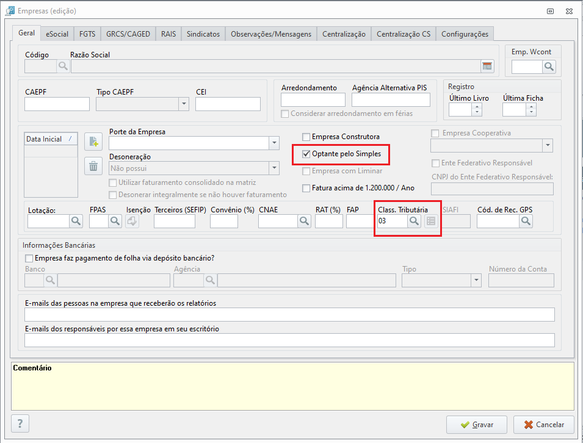Search CNAE with magnifier icon
Screen dimensions: 583x443
(x=304, y=221)
